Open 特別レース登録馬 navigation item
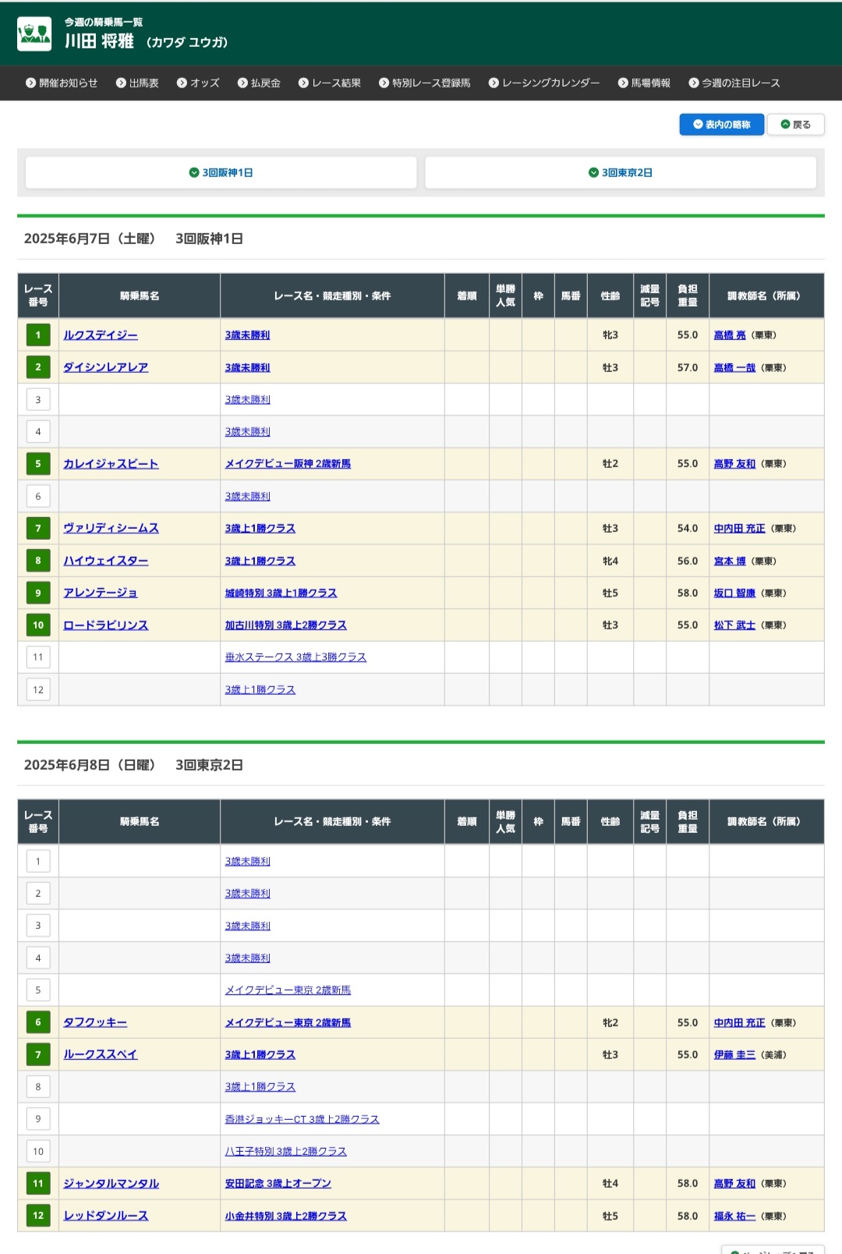 [x=425, y=83]
